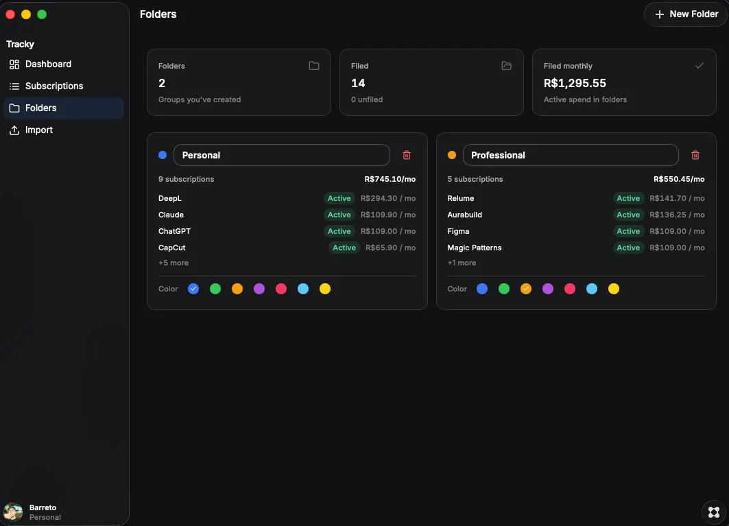Image resolution: width=729 pixels, height=526 pixels.
Task: Pick green color for Professional folder
Action: (x=504, y=289)
